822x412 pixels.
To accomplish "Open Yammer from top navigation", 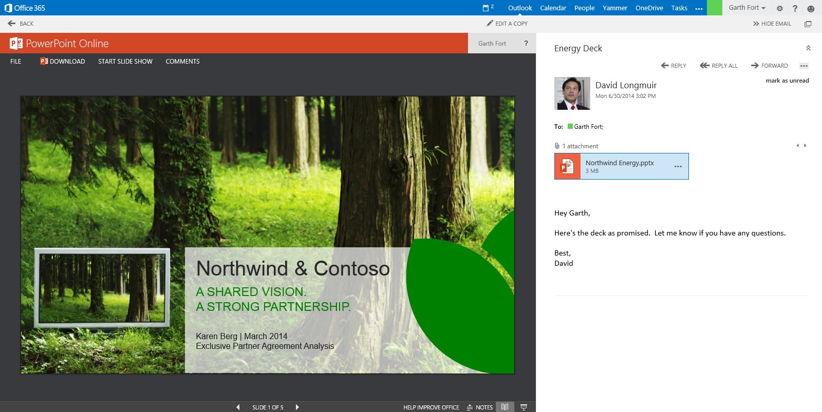I will click(x=615, y=8).
